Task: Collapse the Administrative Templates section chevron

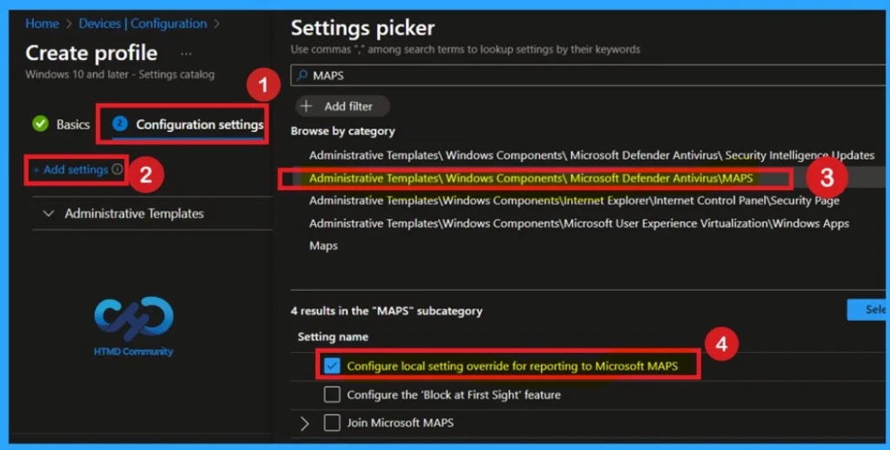Action: pos(49,214)
